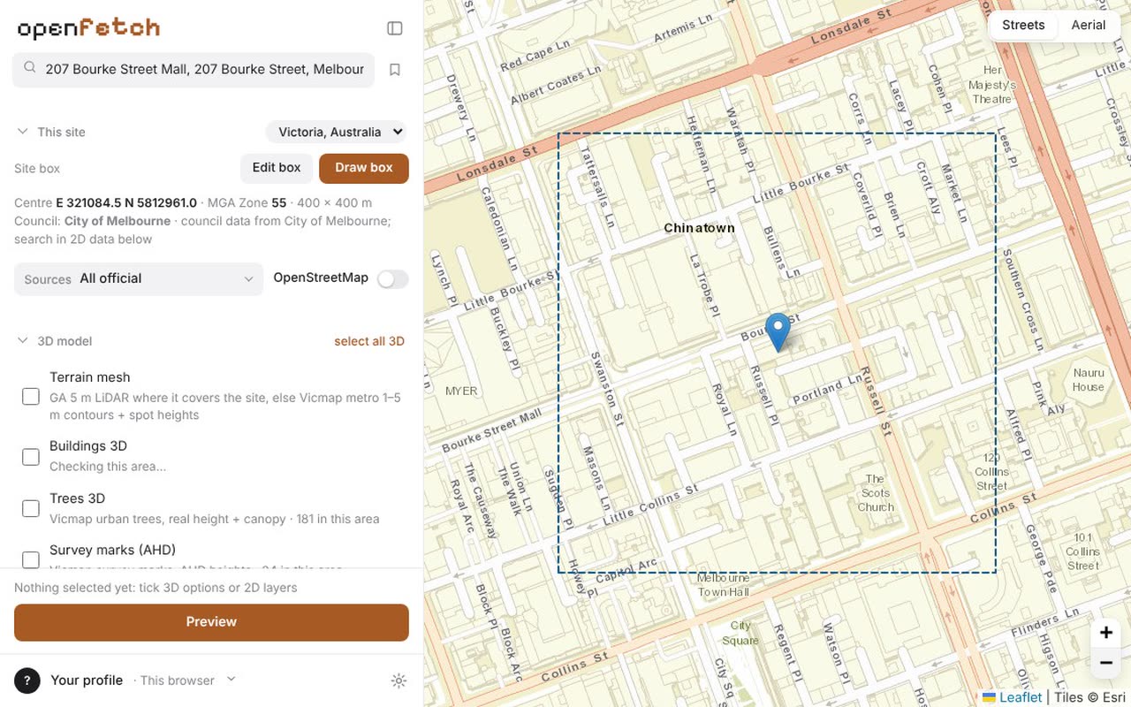Screen dimensions: 1131x707
Task: Zoom out with the minus button
Action: [1106, 662]
